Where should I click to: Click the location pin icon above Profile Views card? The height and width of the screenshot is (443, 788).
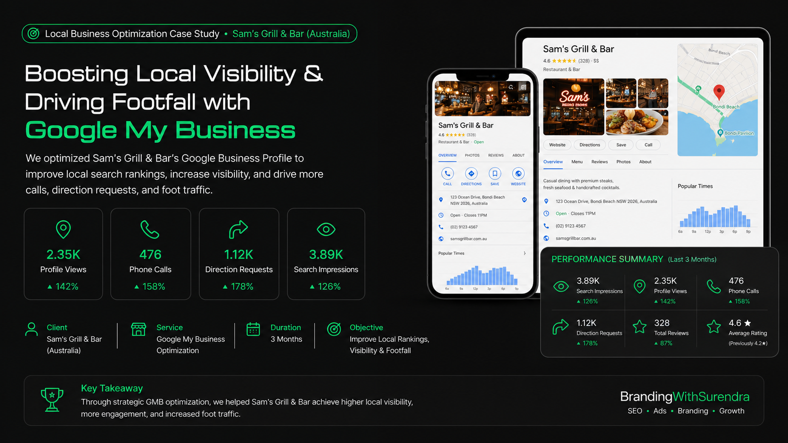63,229
